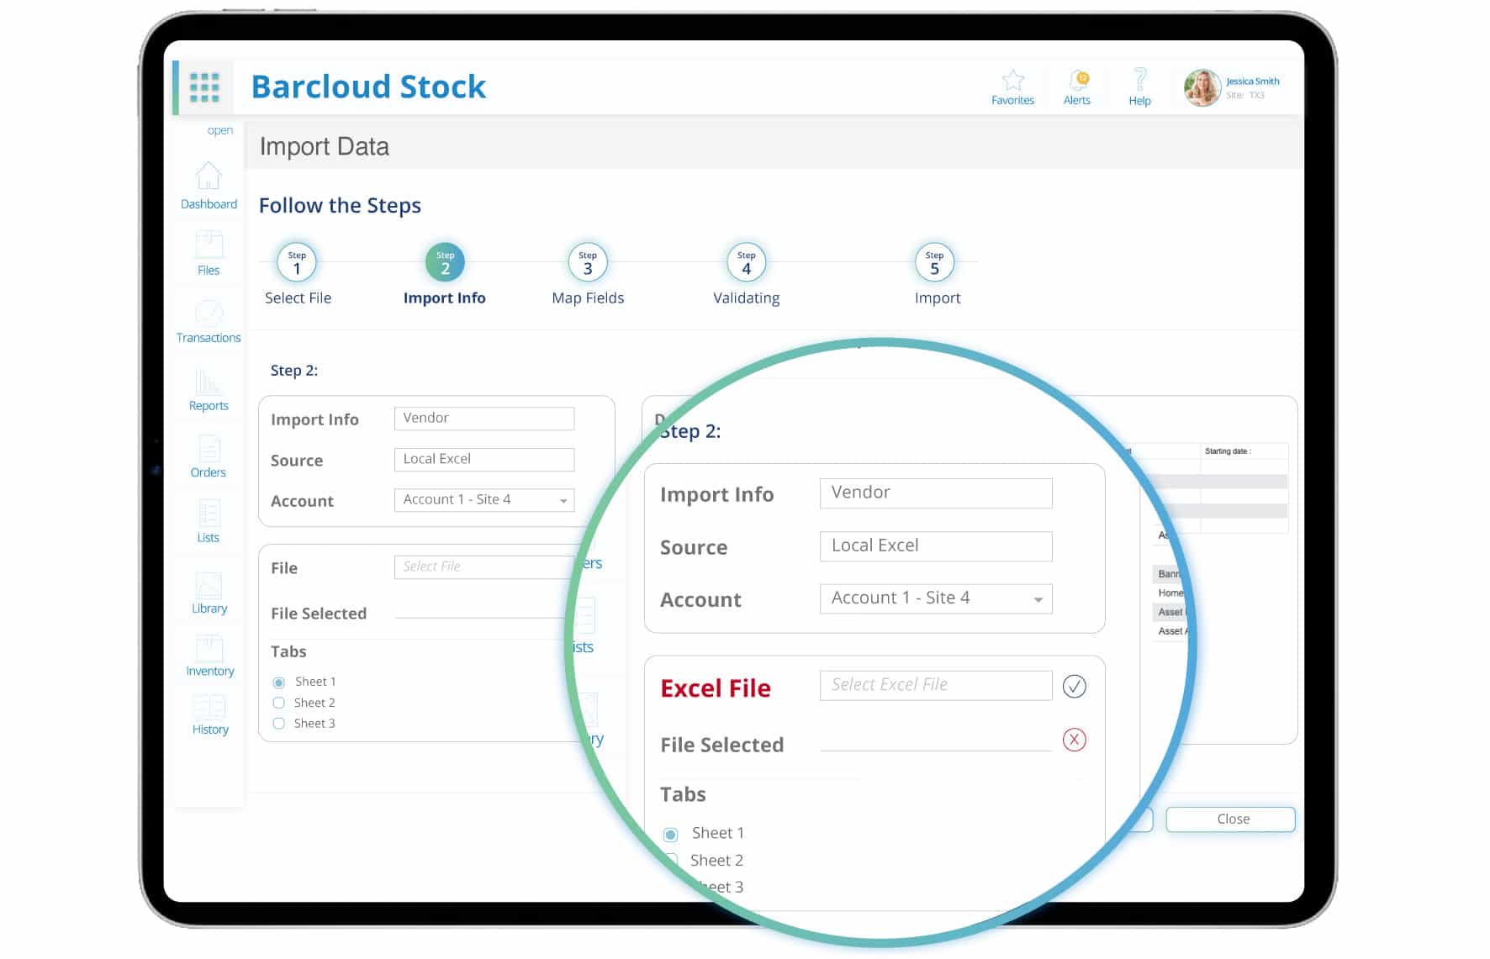Open the app grid menu icon
Screen dimensions: 1490x959
pyautogui.click(x=204, y=87)
